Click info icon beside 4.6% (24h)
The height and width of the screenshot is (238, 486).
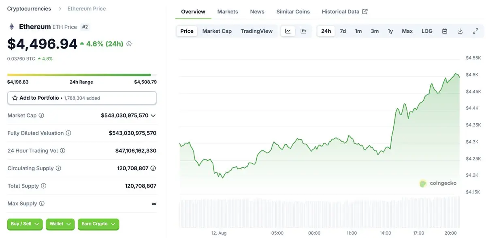click(x=129, y=44)
